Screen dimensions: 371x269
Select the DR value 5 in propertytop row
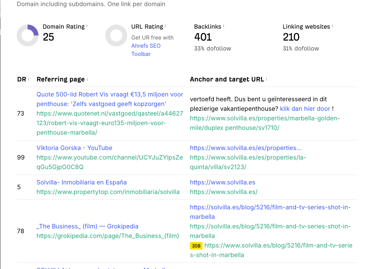[x=19, y=187]
